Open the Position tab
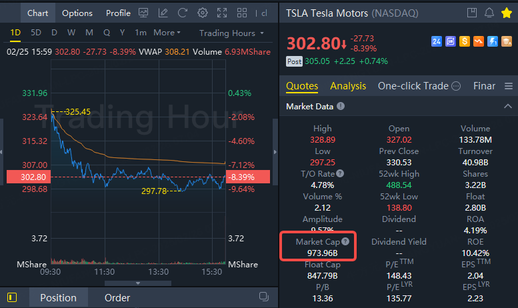 pos(59,298)
